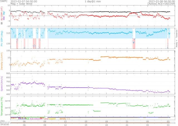
Task: Click the density jump near hour 17
Action: point(101,58)
